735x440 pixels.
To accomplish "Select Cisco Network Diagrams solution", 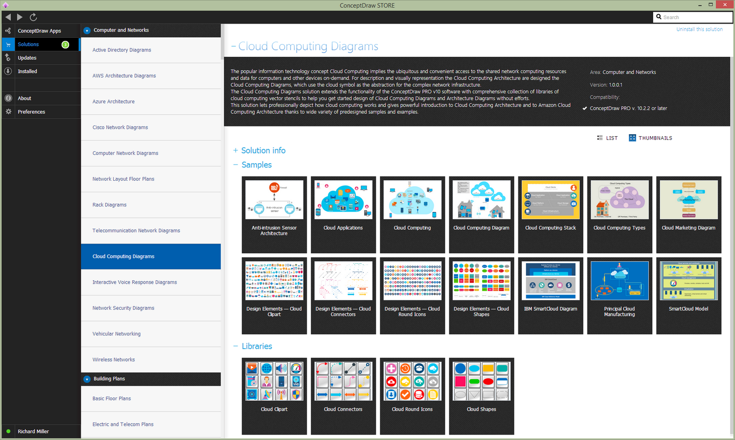I will [x=151, y=127].
